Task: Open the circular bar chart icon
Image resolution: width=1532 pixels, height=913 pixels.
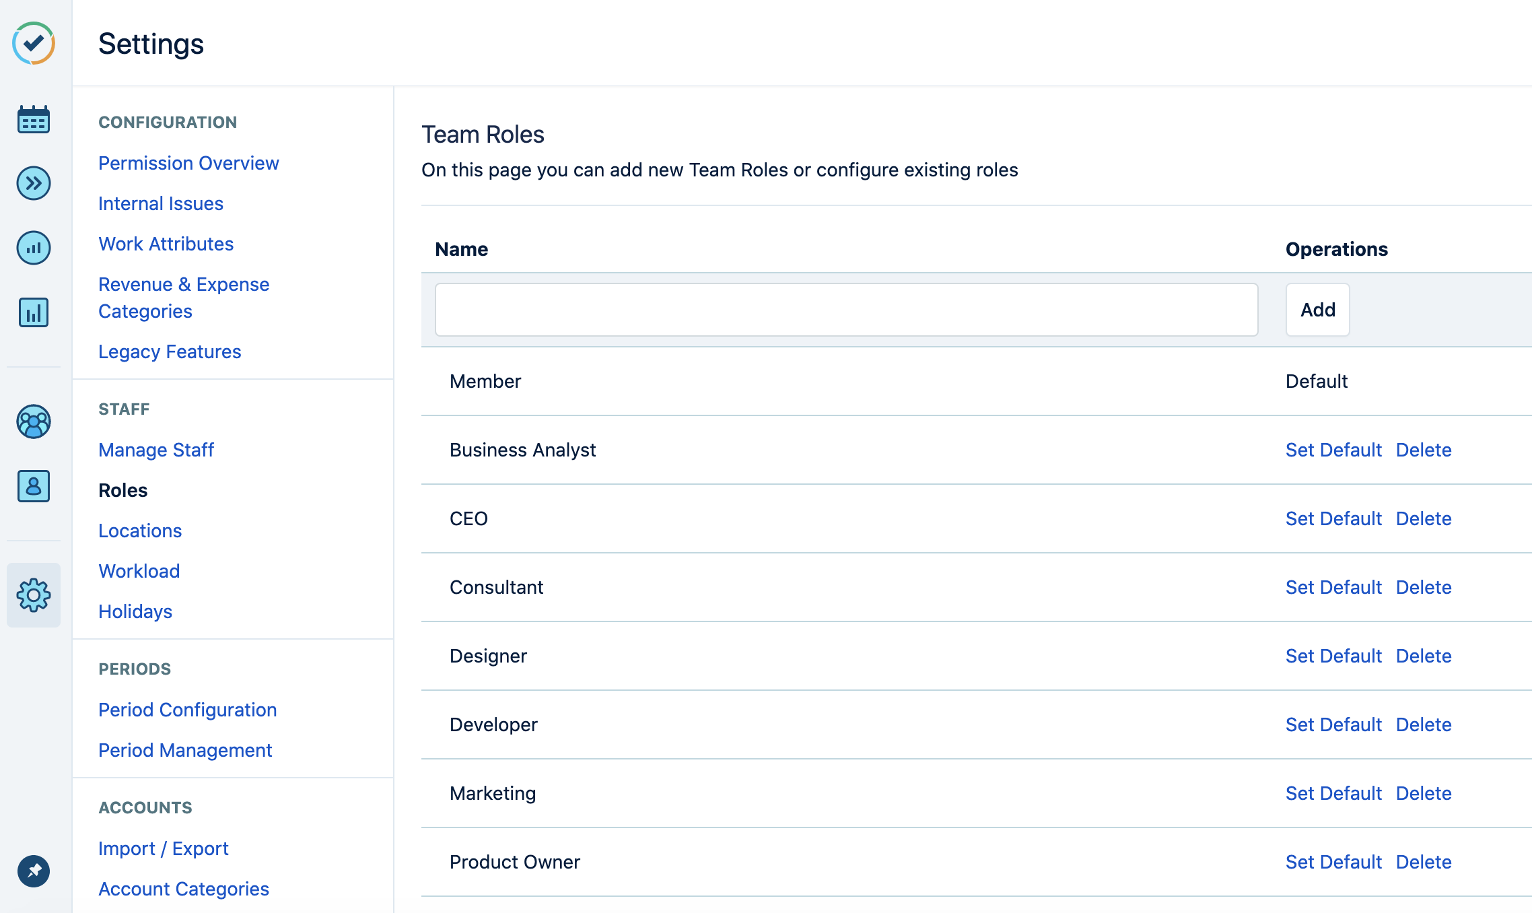Action: tap(34, 248)
